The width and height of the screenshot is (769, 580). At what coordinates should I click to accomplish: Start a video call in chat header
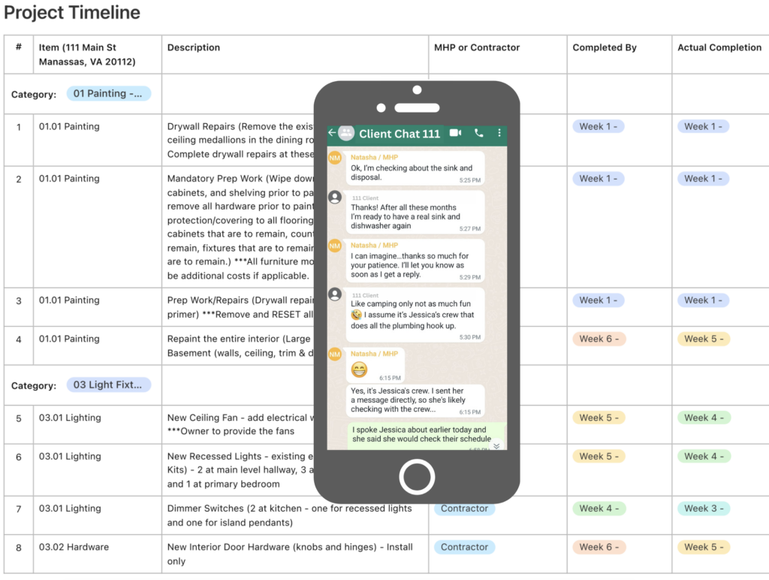point(456,133)
